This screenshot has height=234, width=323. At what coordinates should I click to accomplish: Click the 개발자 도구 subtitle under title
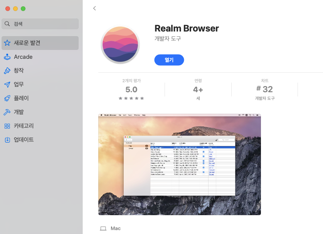coord(168,38)
